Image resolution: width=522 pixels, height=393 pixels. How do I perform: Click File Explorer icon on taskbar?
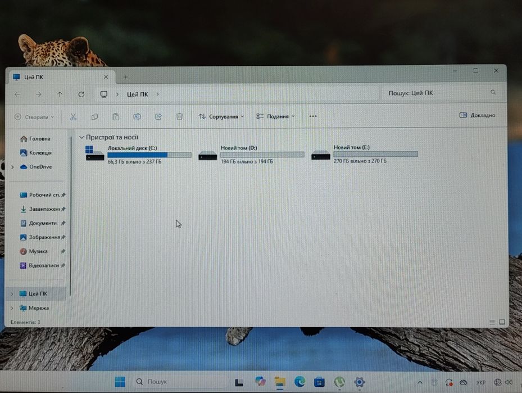(x=280, y=382)
